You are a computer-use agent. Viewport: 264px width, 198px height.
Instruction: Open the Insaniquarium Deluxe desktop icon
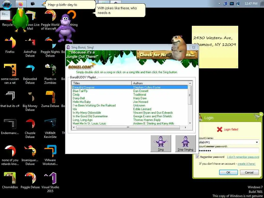tap(30, 155)
